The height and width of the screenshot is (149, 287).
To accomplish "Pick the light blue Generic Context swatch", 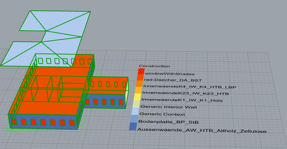I will [x=135, y=111].
